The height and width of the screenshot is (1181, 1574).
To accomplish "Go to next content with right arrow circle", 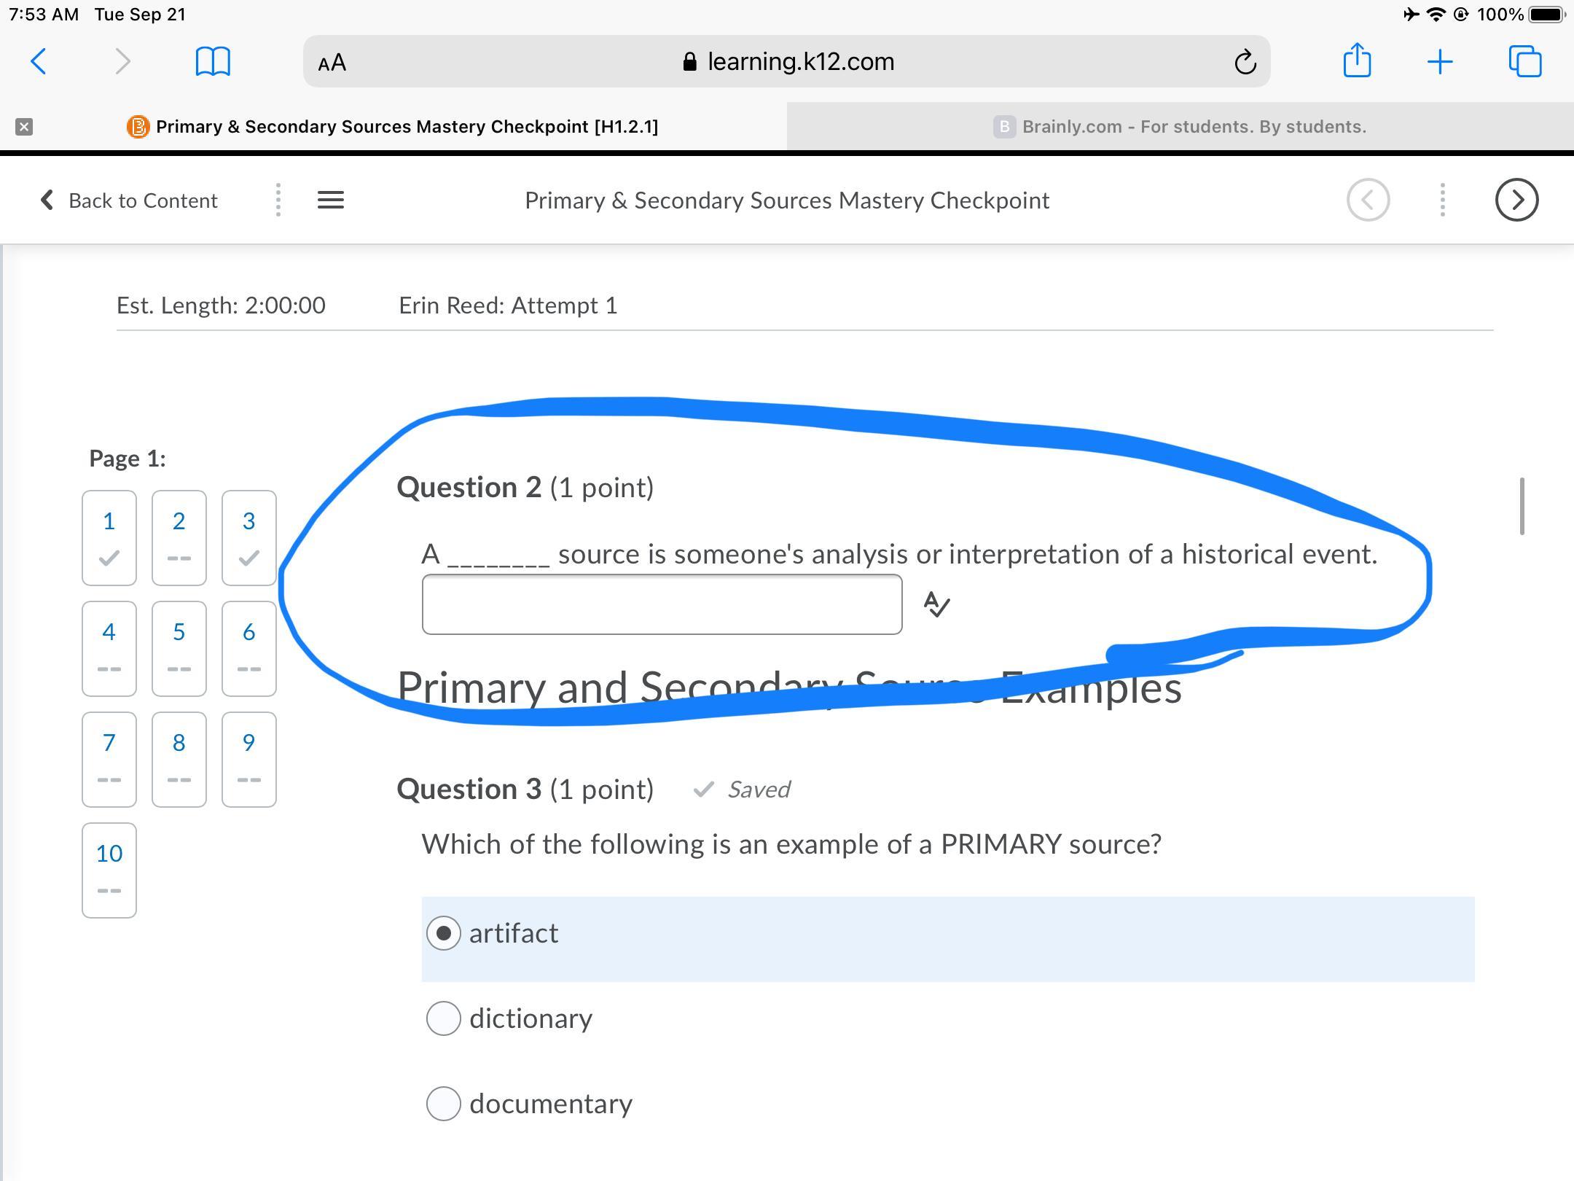I will 1516,200.
